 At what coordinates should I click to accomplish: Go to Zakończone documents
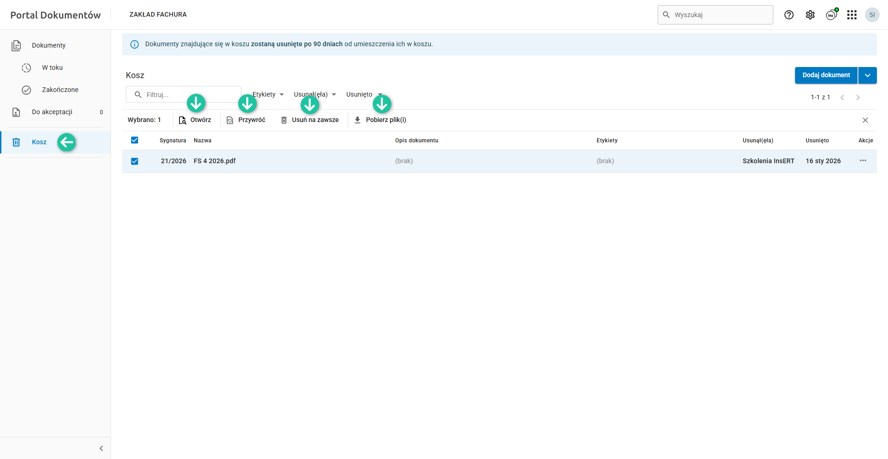click(60, 90)
